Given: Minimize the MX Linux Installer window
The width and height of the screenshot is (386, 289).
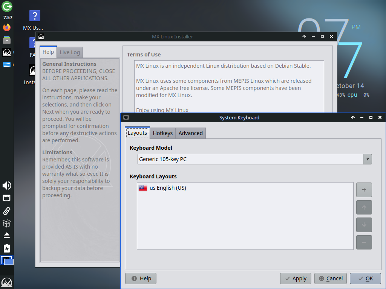Looking at the screenshot, I should [x=313, y=37].
